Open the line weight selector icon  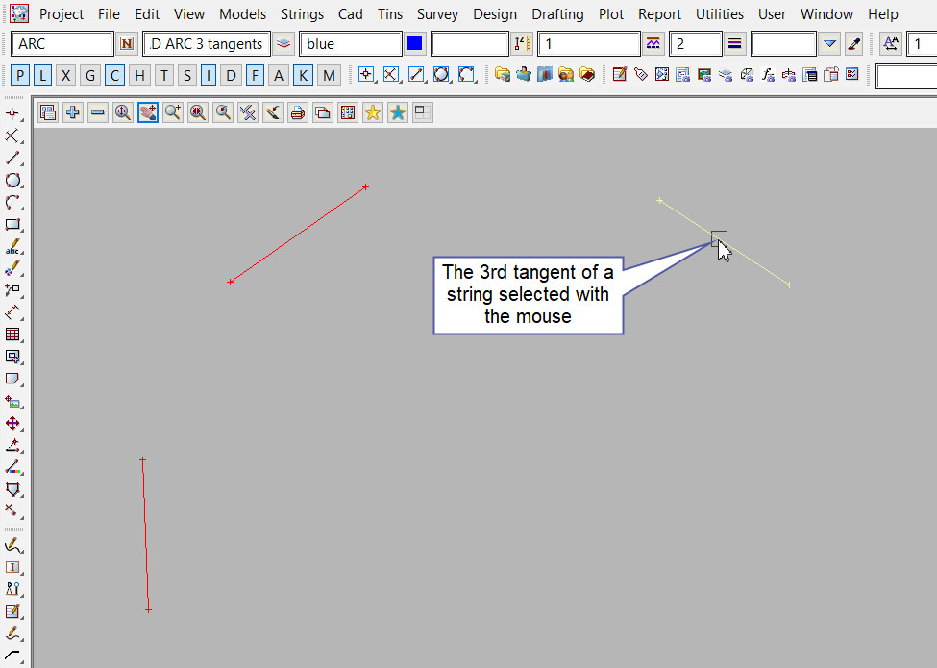(x=735, y=44)
